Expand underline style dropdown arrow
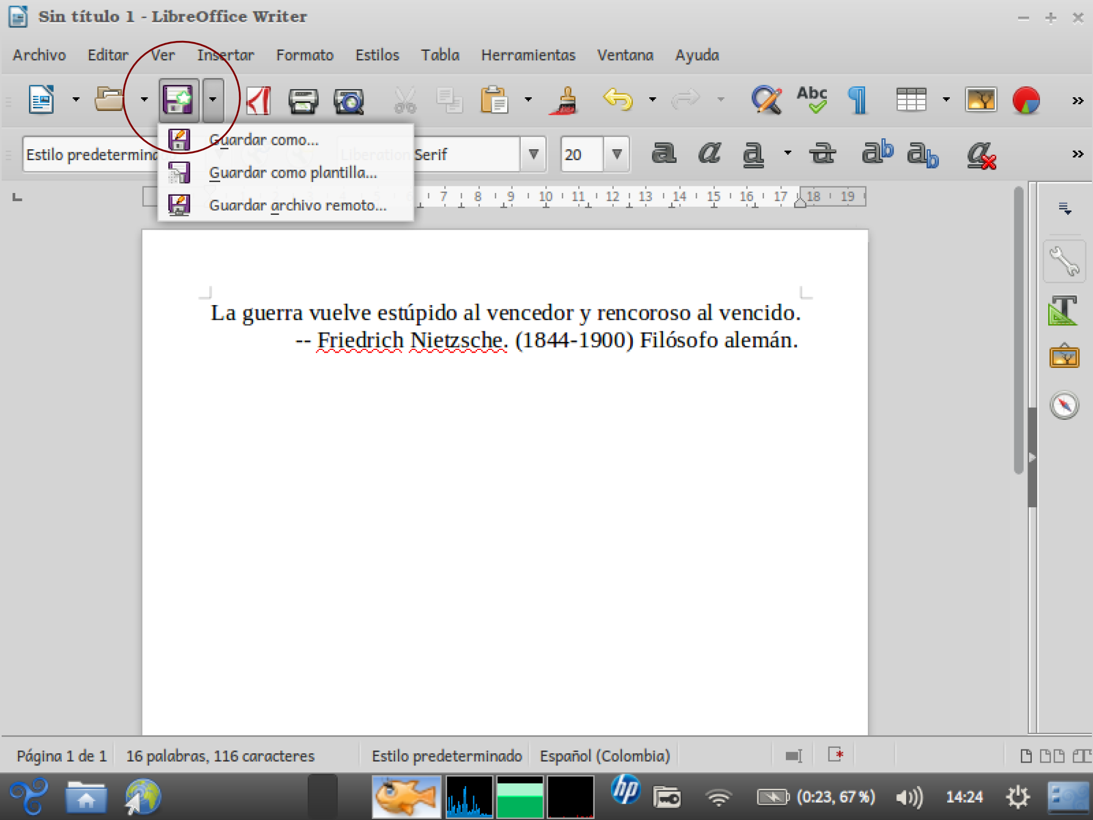The image size is (1093, 820). coord(788,154)
